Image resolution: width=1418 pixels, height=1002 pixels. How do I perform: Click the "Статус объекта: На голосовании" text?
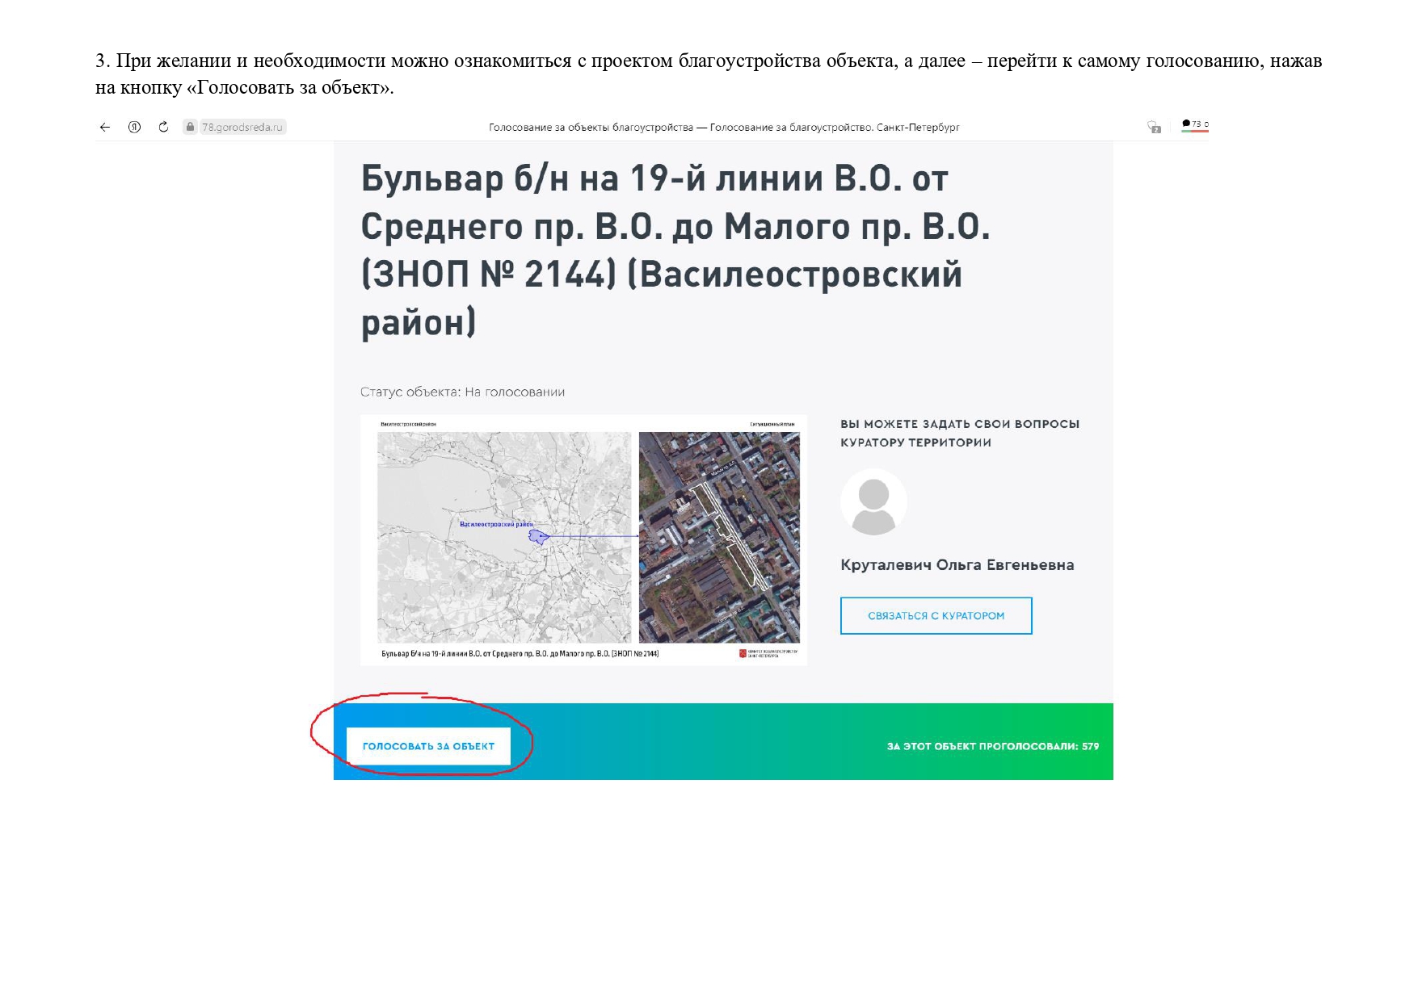462,392
